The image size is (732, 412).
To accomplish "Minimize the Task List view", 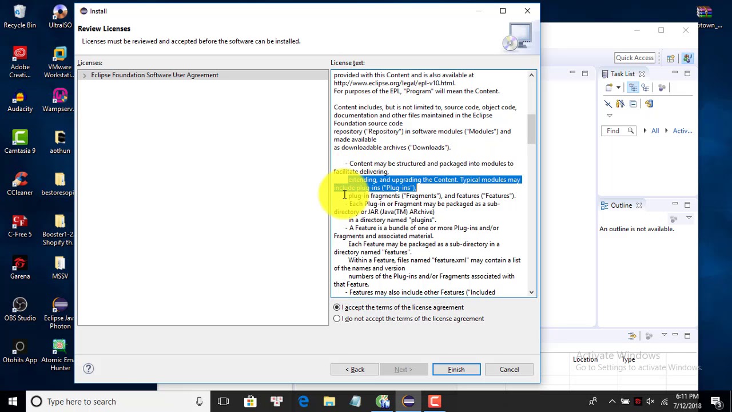I will (x=675, y=73).
